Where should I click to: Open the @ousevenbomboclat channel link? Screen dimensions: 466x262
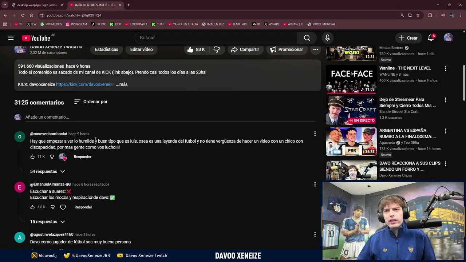49,134
